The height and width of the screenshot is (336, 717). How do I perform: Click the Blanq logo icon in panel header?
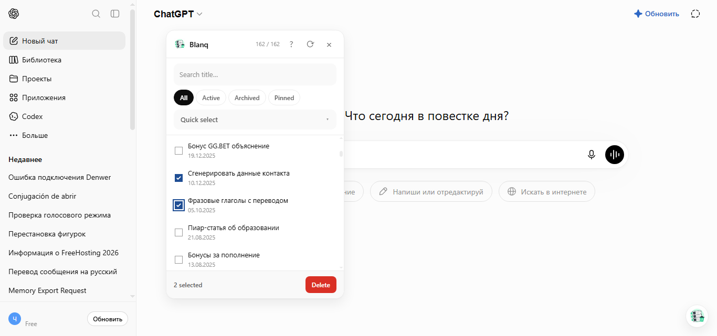pyautogui.click(x=180, y=45)
